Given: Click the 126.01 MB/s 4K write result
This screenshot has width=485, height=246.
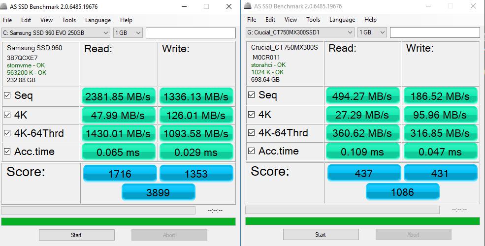Looking at the screenshot, I should point(196,115).
